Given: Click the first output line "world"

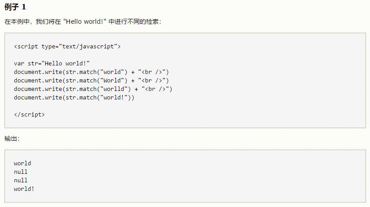Looking at the screenshot, I should pos(22,163).
